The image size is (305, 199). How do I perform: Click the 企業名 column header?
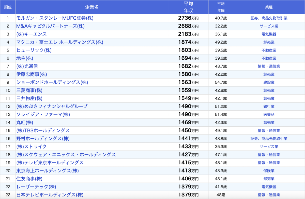click(92, 7)
